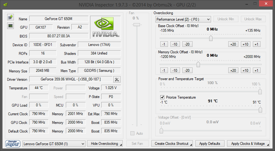Click +20 under Base Clock Offset
This screenshot has height=151, width=275.
pyautogui.click(x=233, y=44)
